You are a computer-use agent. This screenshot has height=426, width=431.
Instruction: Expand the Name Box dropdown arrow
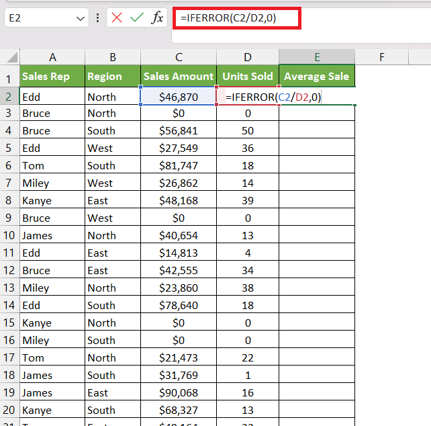[x=81, y=18]
